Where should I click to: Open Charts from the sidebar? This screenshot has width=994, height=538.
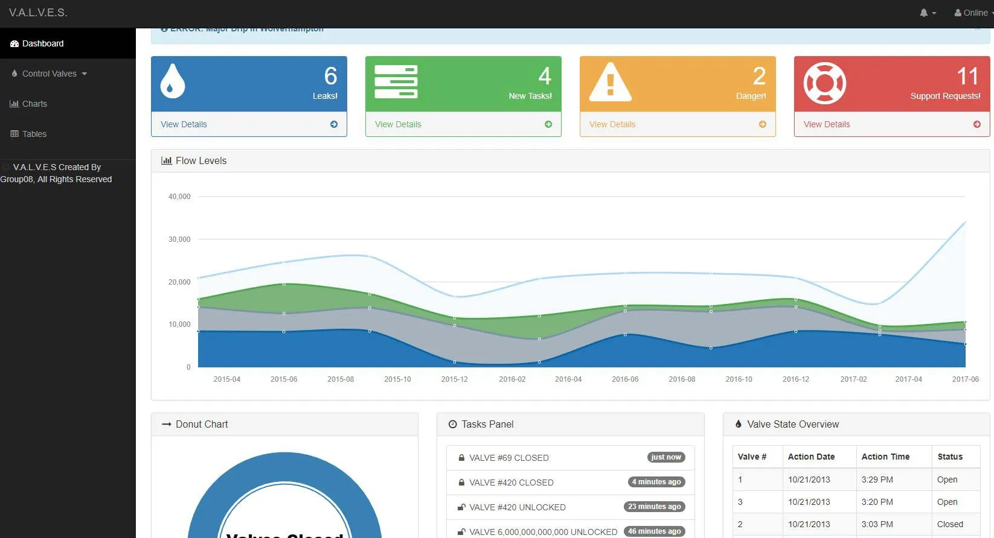[34, 104]
